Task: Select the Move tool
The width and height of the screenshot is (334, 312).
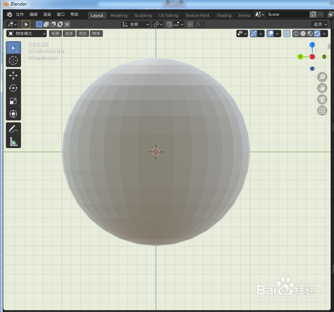Action: [13, 76]
